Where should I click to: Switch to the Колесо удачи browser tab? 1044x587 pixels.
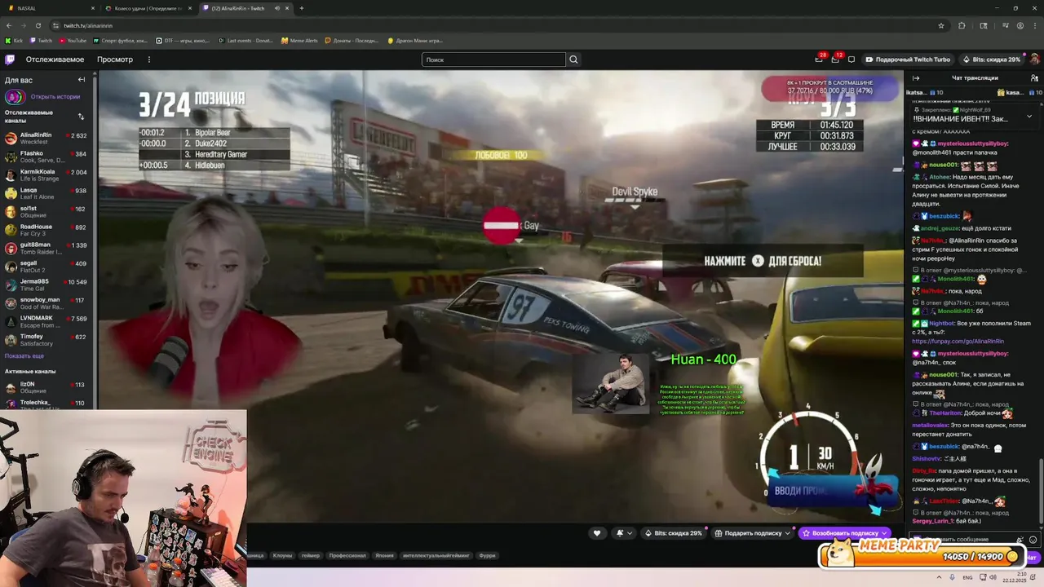[148, 8]
